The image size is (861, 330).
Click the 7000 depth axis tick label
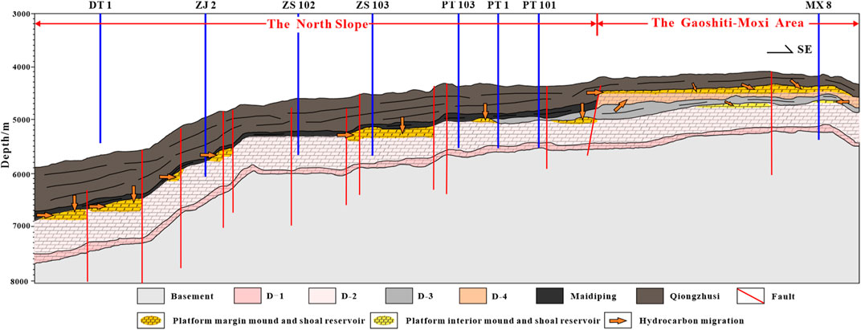tap(23, 226)
